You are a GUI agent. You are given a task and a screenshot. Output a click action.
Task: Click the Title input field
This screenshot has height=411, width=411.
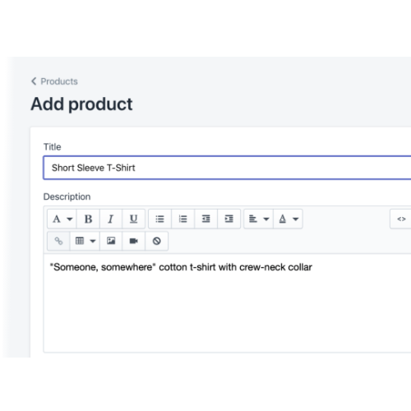(227, 168)
